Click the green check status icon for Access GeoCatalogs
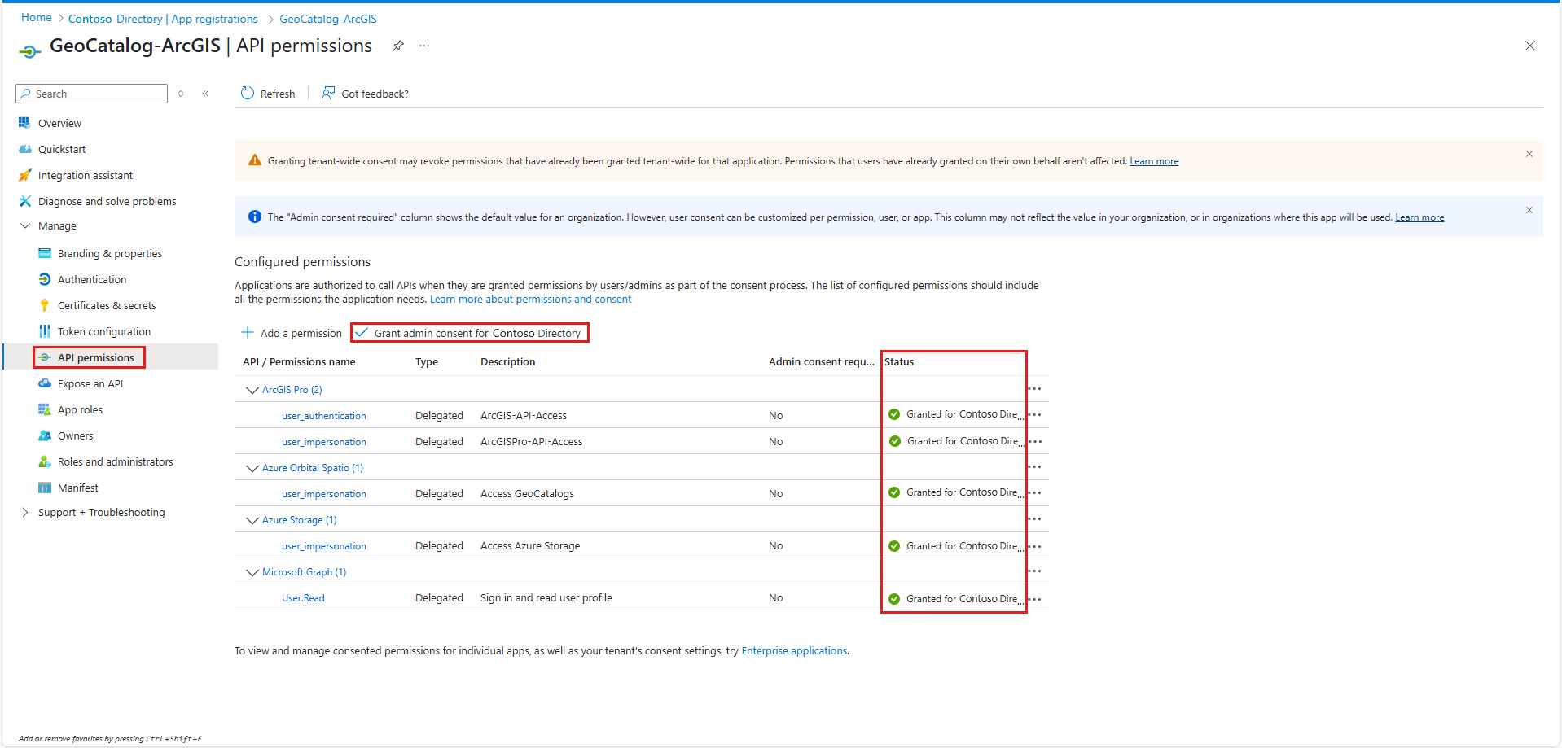This screenshot has width=1562, height=748. coord(894,492)
